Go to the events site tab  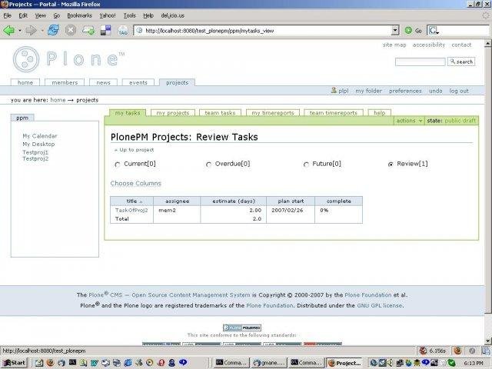coord(138,82)
